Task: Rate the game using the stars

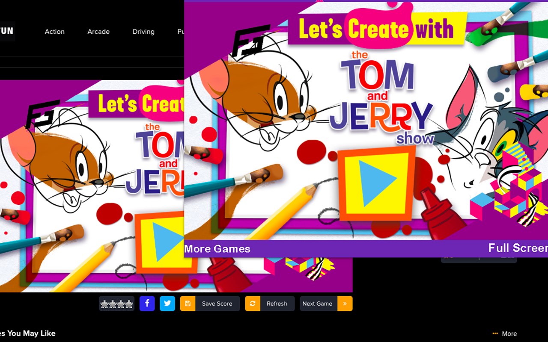Action: tap(116, 304)
